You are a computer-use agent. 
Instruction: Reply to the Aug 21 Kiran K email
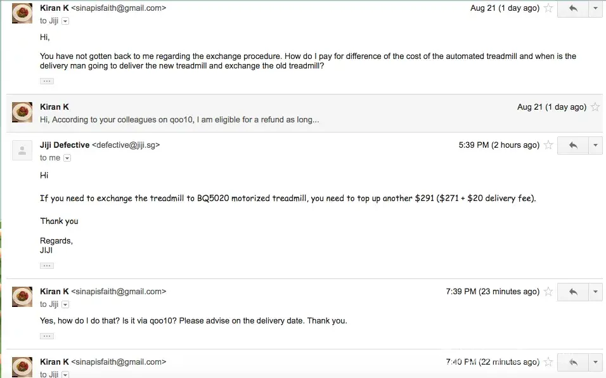coord(573,9)
